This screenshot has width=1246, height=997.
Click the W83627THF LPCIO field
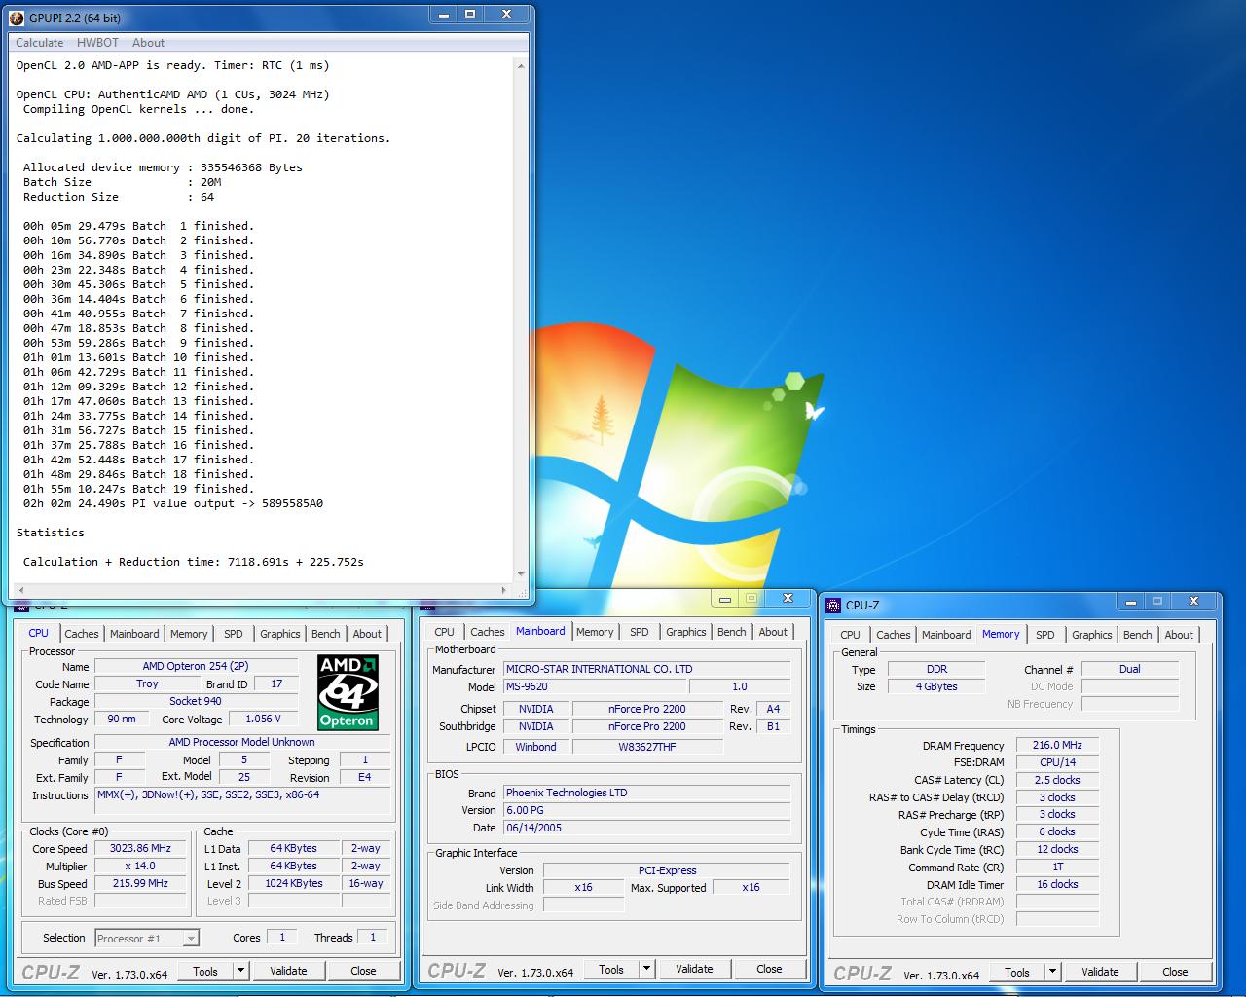647,747
